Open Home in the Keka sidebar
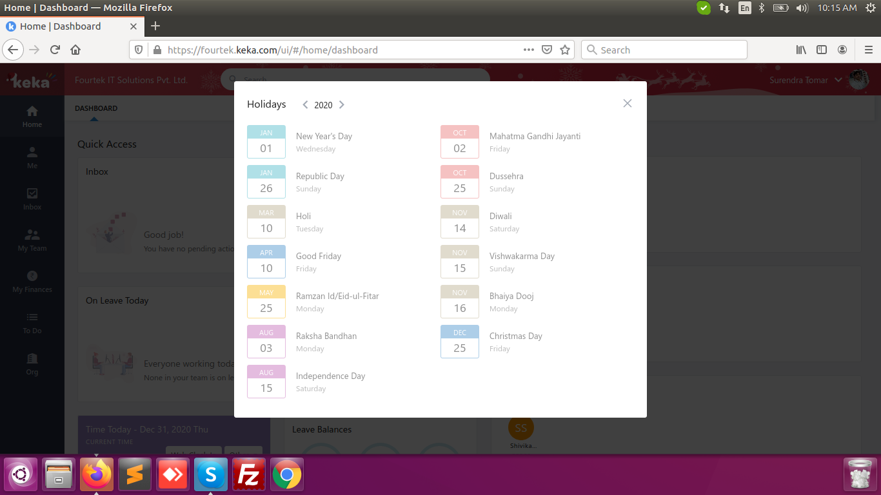Viewport: 881px width, 495px height. (x=32, y=117)
